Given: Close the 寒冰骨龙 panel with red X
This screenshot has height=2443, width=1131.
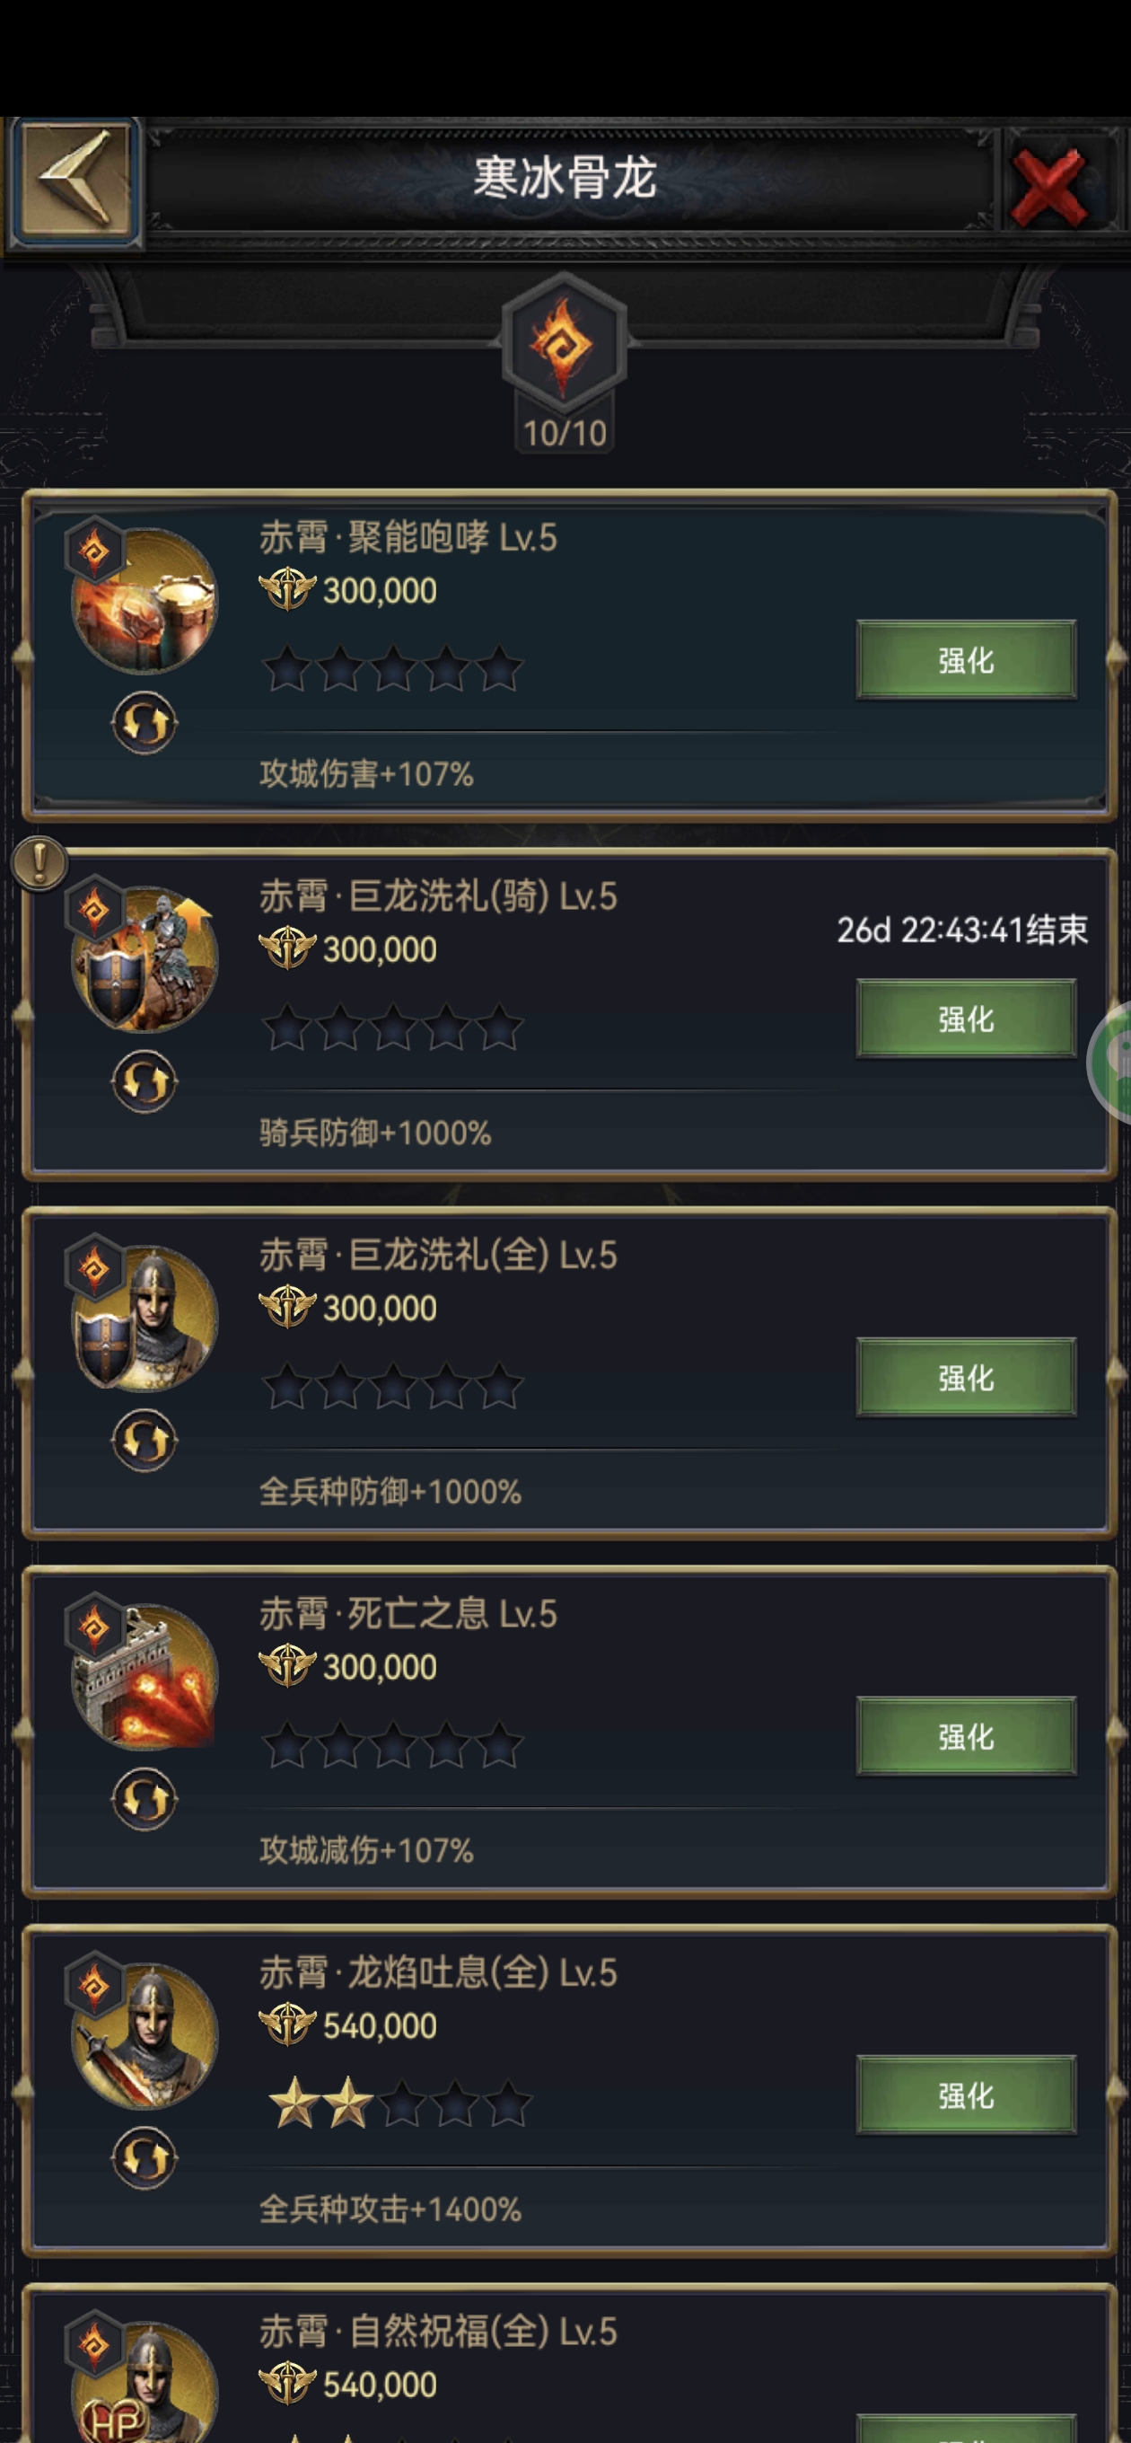Looking at the screenshot, I should [x=1048, y=185].
